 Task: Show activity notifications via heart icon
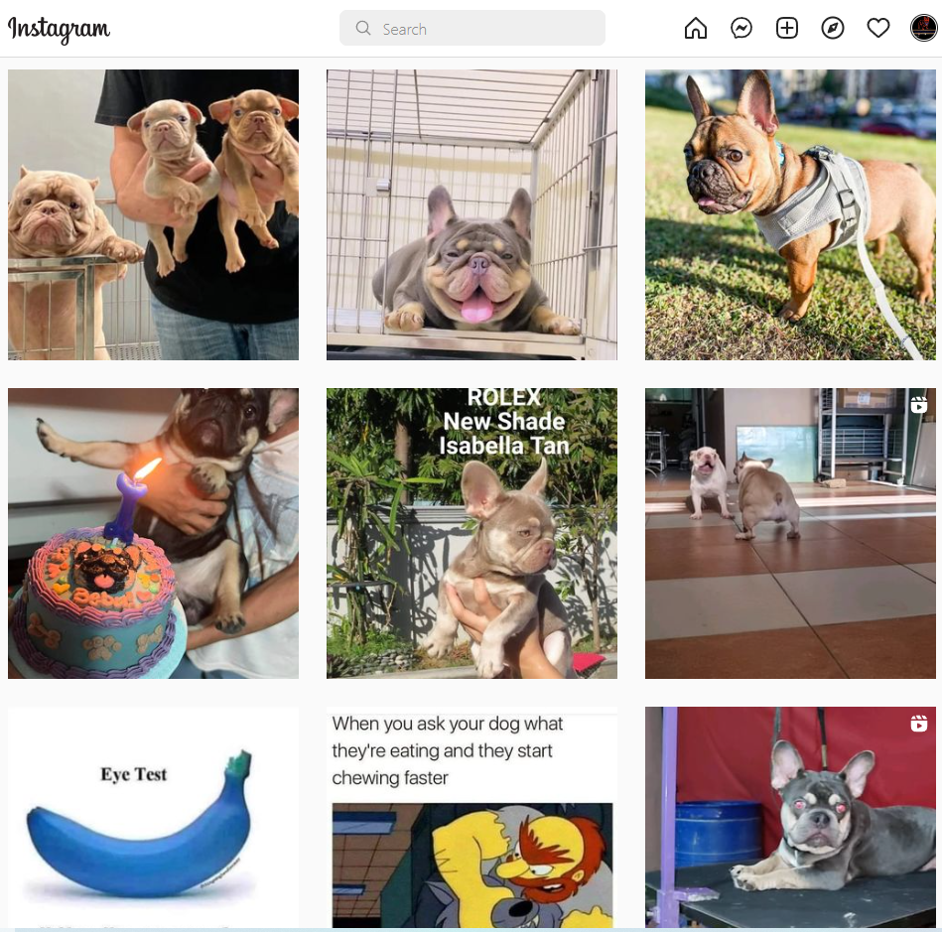click(878, 28)
